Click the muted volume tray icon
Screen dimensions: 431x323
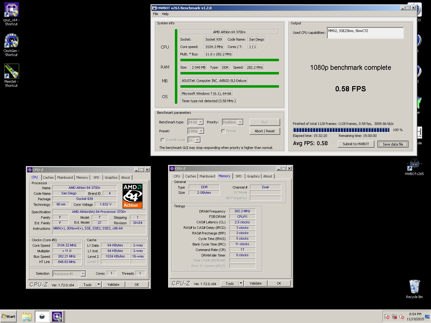[401, 317]
